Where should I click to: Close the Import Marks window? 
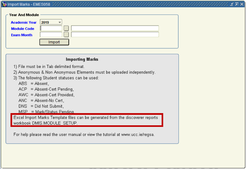(242, 4)
